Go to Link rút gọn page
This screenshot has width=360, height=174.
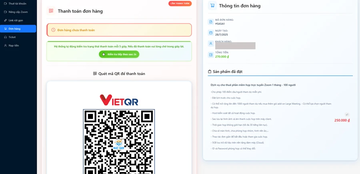(18, 20)
